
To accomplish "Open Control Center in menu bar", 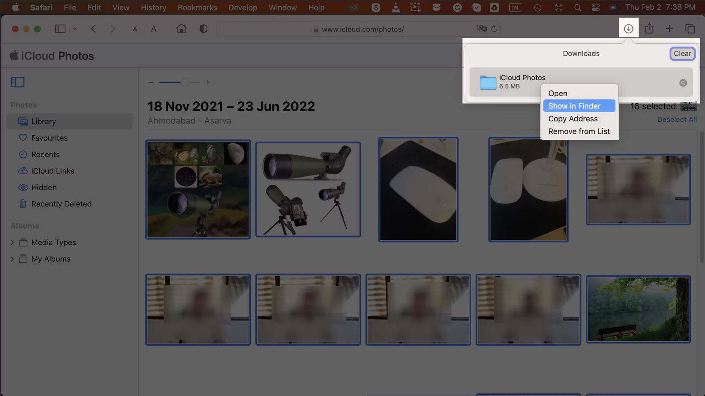I will pyautogui.click(x=595, y=7).
